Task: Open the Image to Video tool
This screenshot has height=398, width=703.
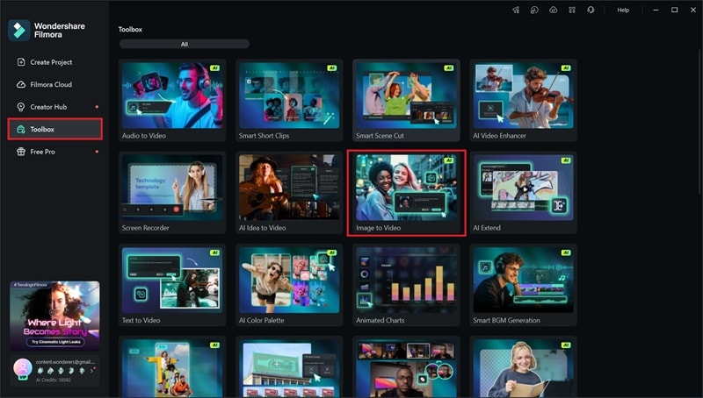Action: tap(406, 193)
